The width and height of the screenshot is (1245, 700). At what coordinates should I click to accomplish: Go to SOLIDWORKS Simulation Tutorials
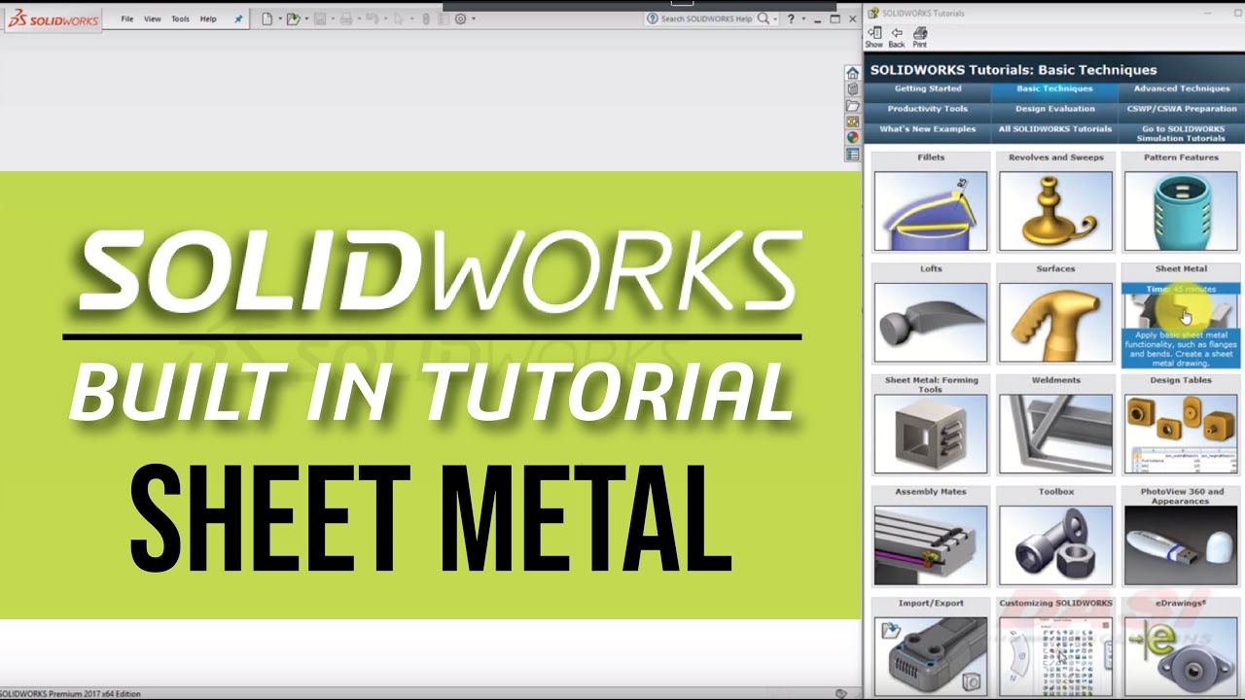1181,133
